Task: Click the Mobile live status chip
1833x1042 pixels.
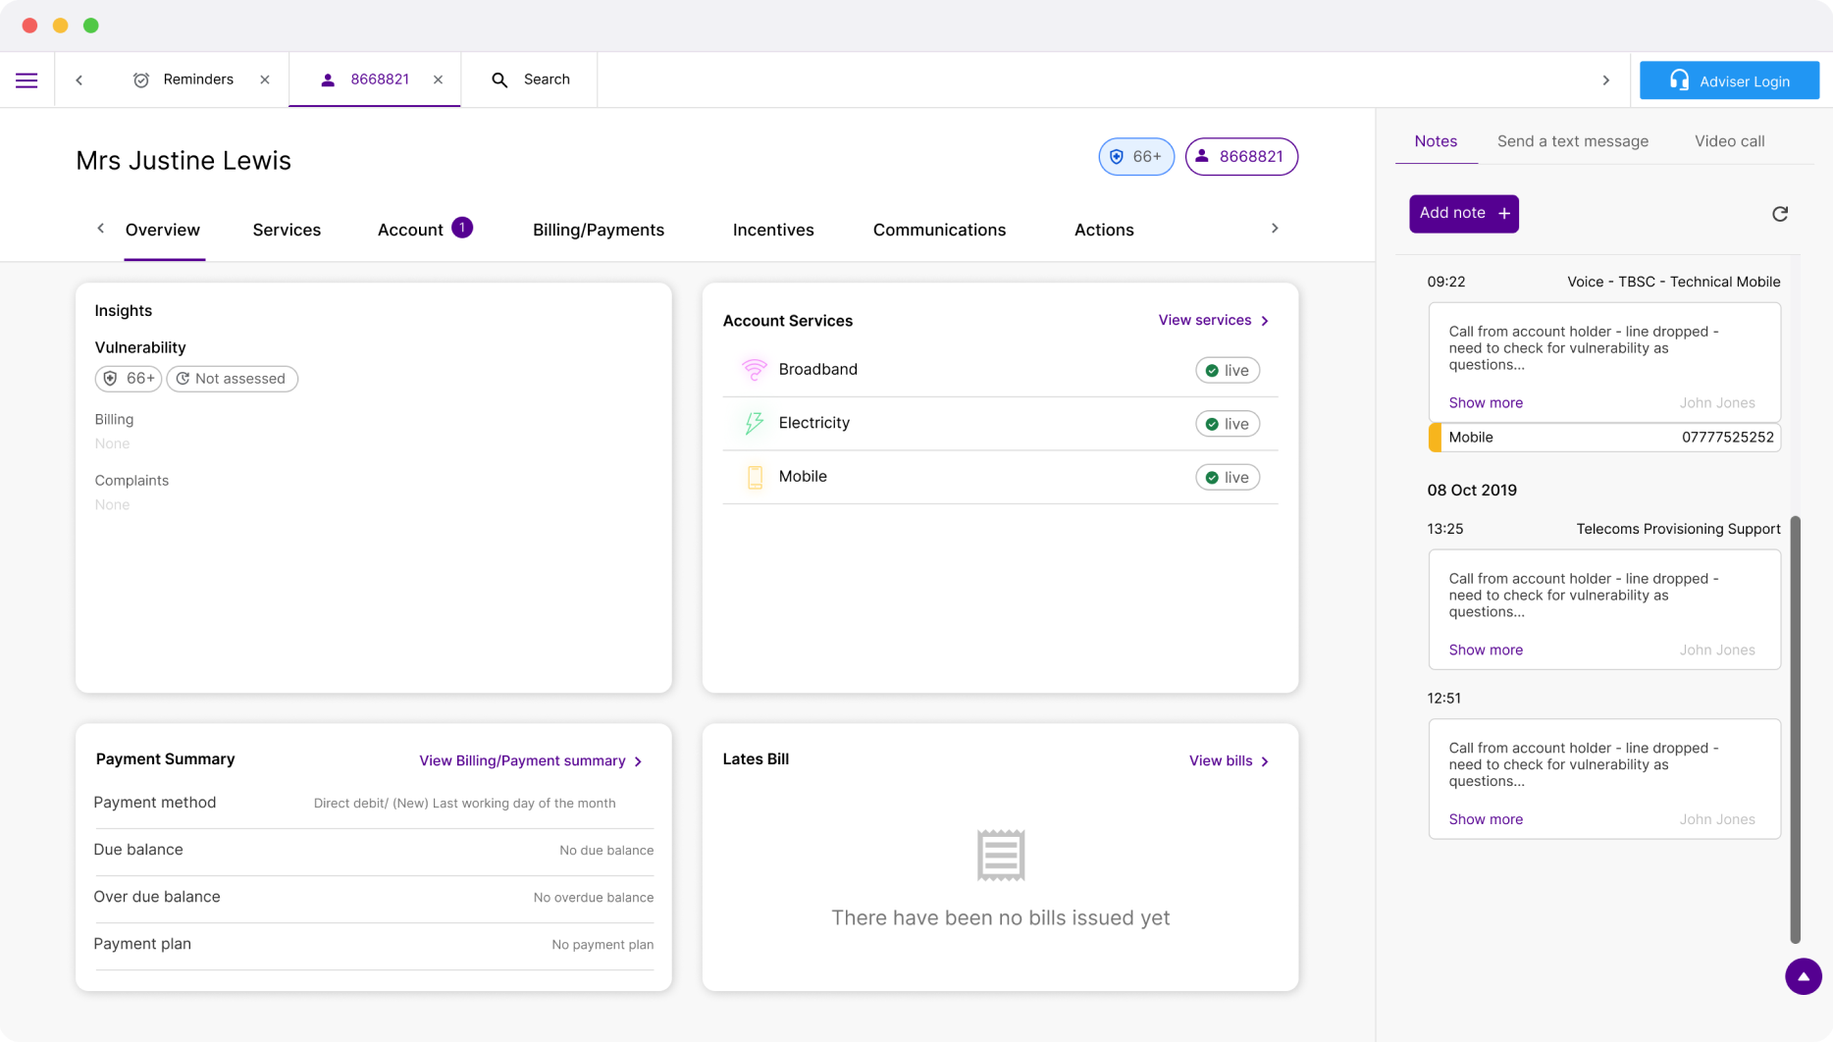Action: point(1228,477)
